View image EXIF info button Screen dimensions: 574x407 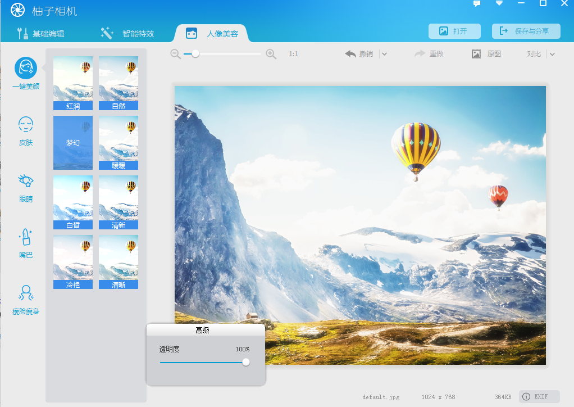tap(539, 396)
